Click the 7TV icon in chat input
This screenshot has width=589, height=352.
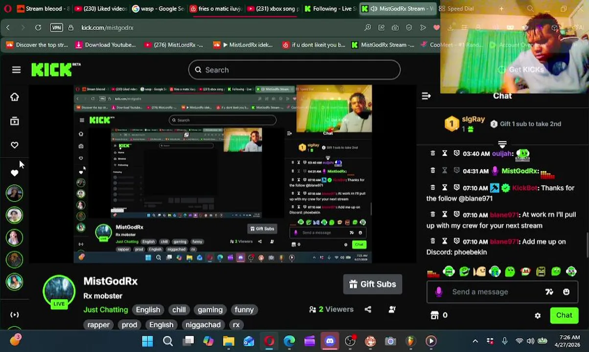click(x=549, y=292)
